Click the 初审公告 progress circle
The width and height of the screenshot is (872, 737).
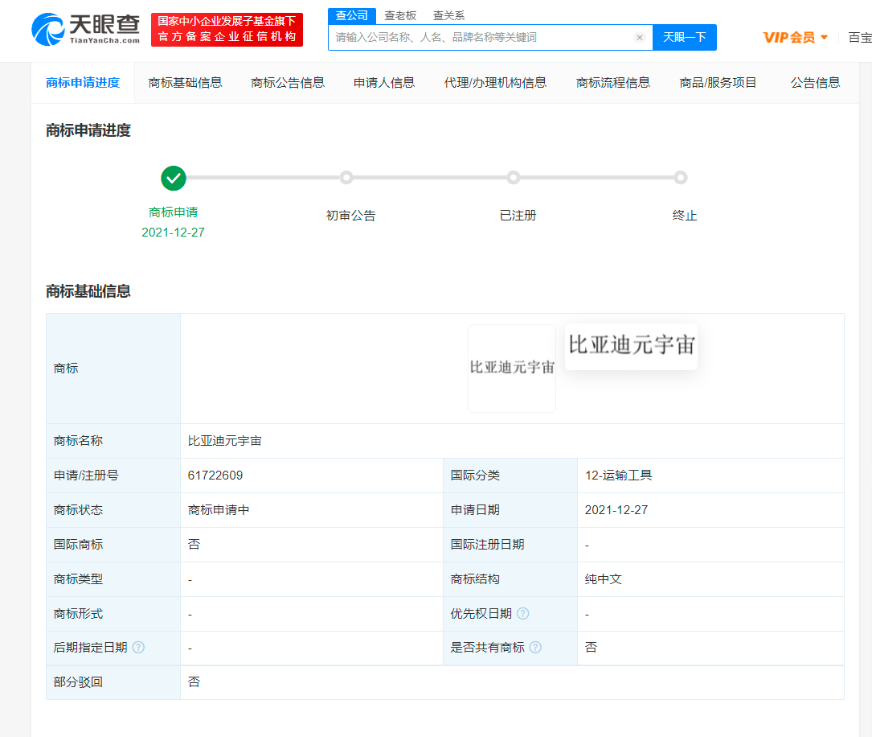[346, 178]
